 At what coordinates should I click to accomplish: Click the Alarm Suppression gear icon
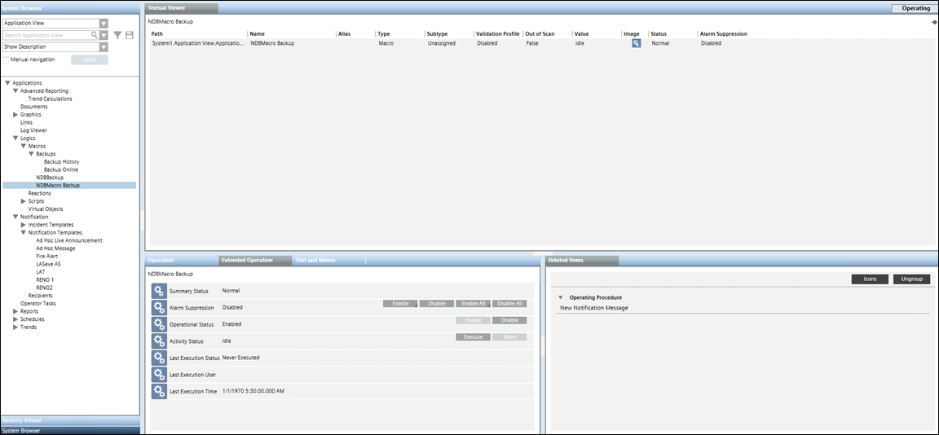tap(159, 307)
